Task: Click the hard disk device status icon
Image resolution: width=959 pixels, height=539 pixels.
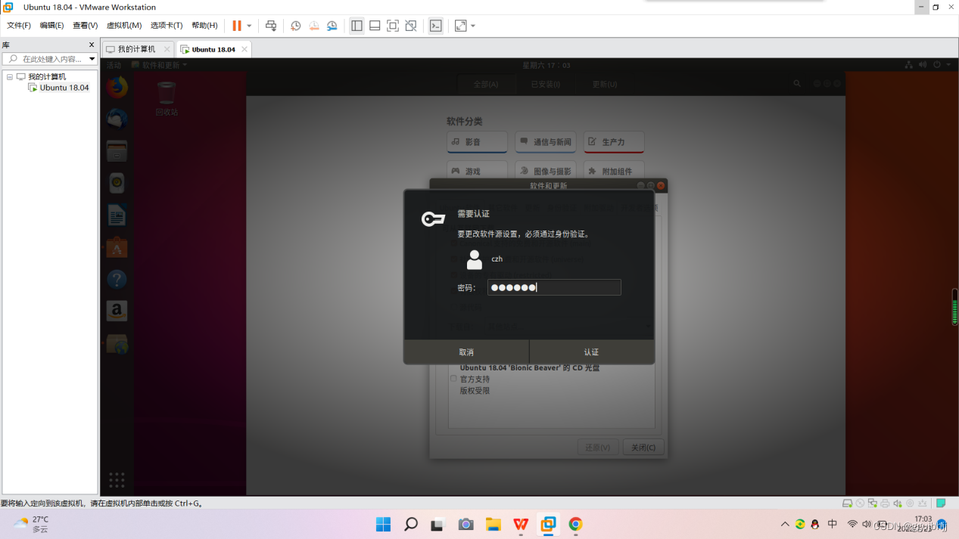Action: (848, 503)
